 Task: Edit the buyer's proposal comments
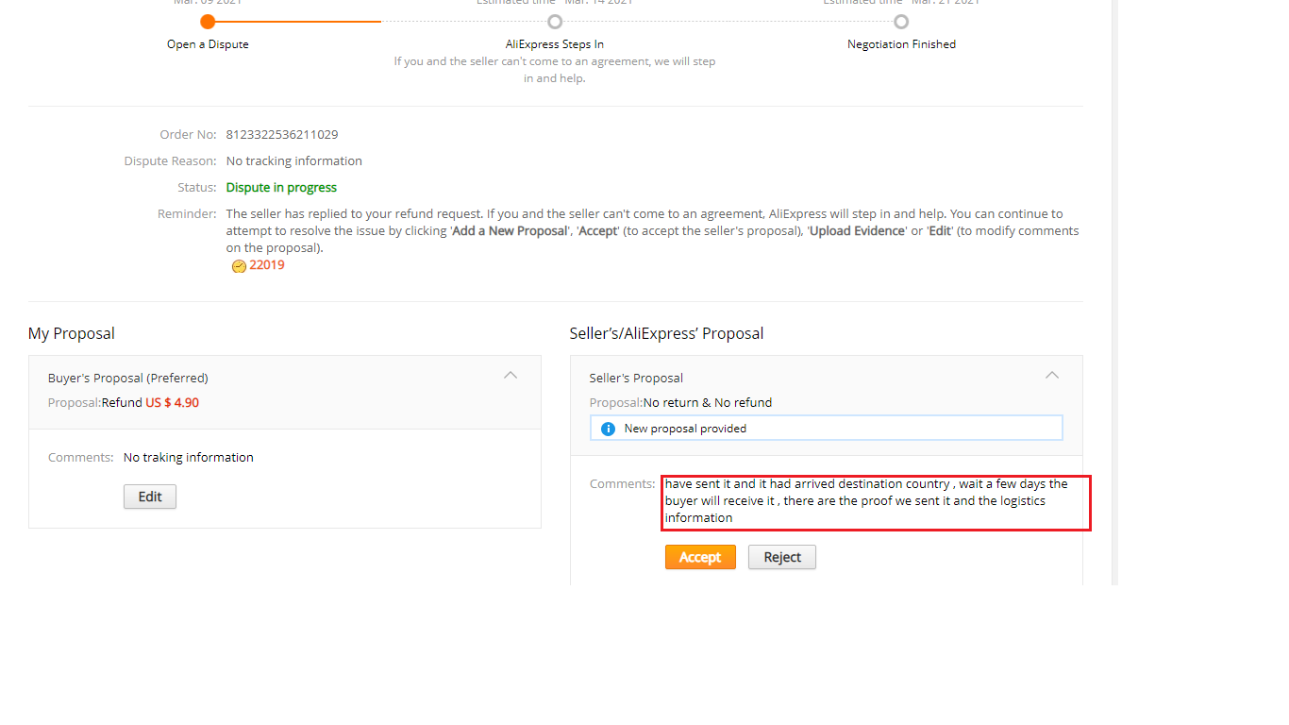tap(150, 497)
